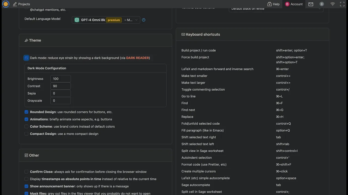Toggle the Dark mode checkbox
348x195 pixels.
coord(26,58)
